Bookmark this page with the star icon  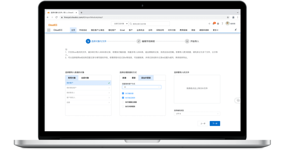tap(228, 17)
